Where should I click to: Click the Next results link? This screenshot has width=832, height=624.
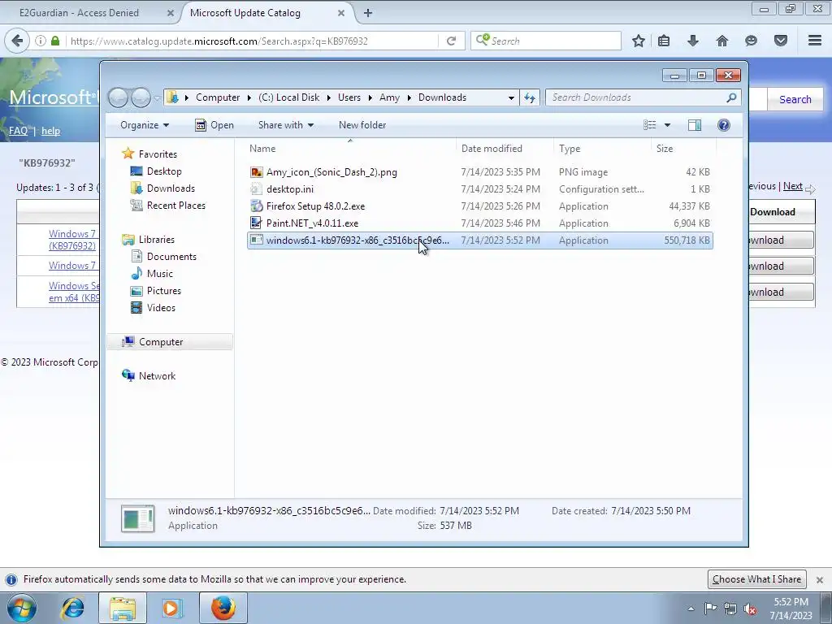coord(793,186)
